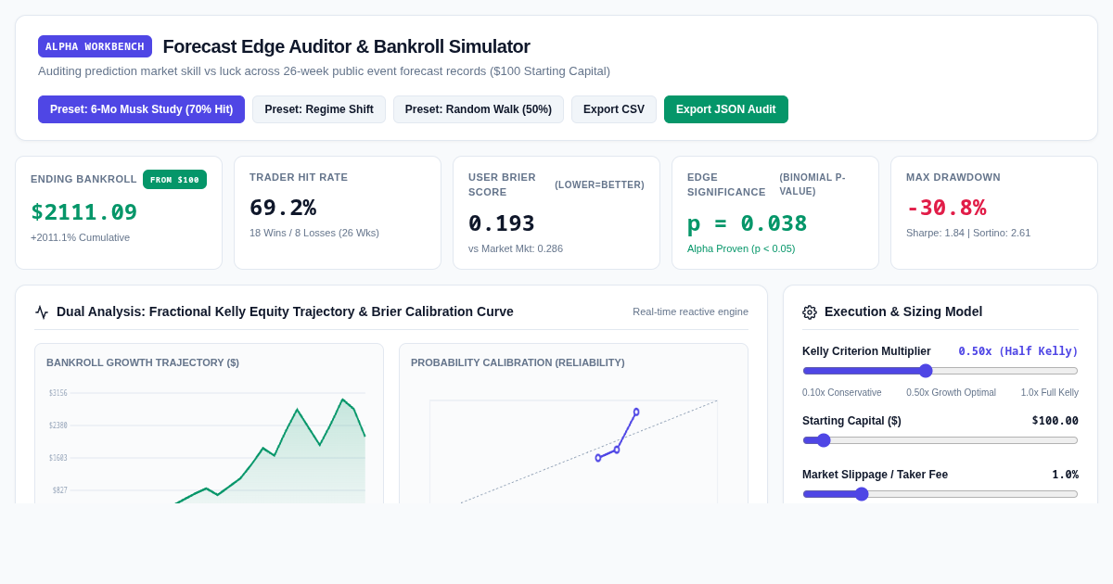1113x584 pixels.
Task: Click the $100.00 starting capital value
Action: 1055,421
